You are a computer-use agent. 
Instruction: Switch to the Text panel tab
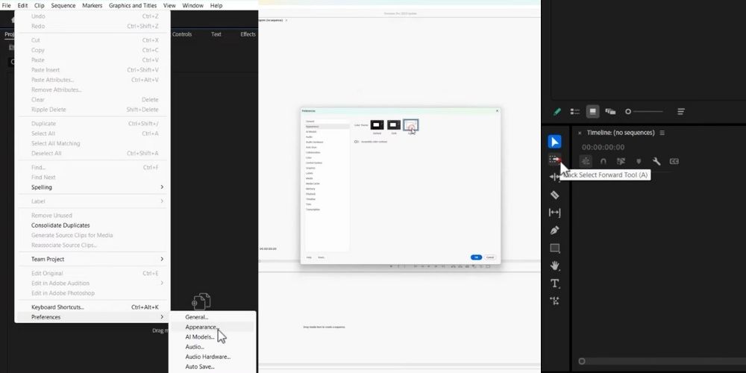(216, 34)
